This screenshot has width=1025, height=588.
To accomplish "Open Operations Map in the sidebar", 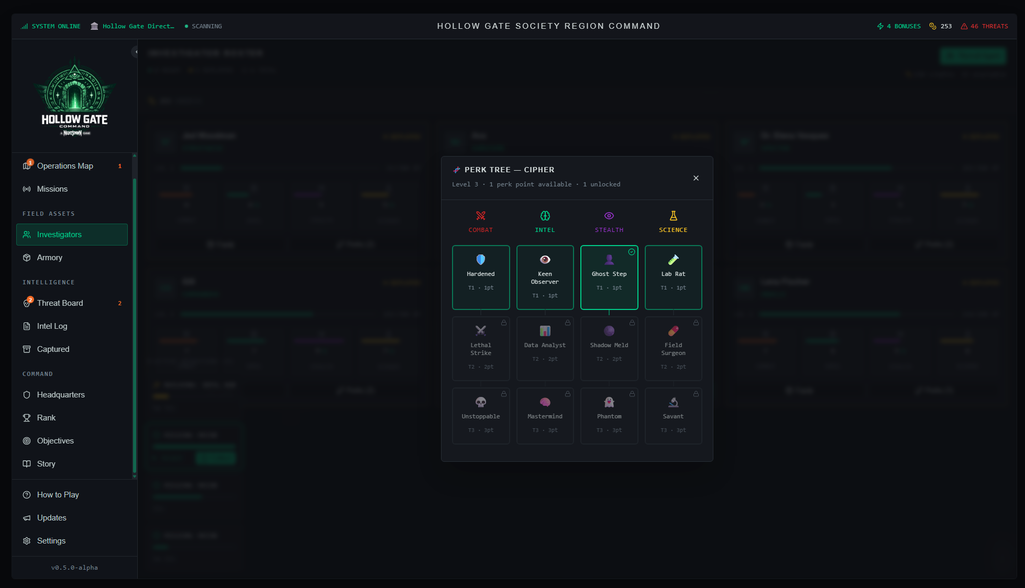I will [72, 166].
